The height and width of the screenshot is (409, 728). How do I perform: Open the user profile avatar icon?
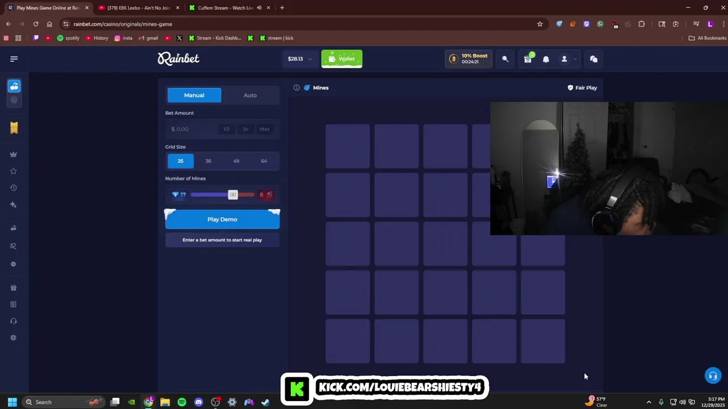(564, 59)
